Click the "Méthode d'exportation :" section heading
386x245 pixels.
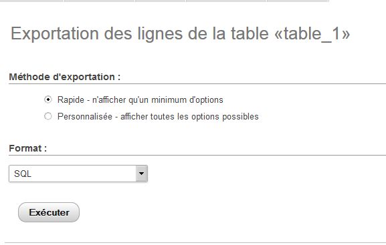[64, 77]
